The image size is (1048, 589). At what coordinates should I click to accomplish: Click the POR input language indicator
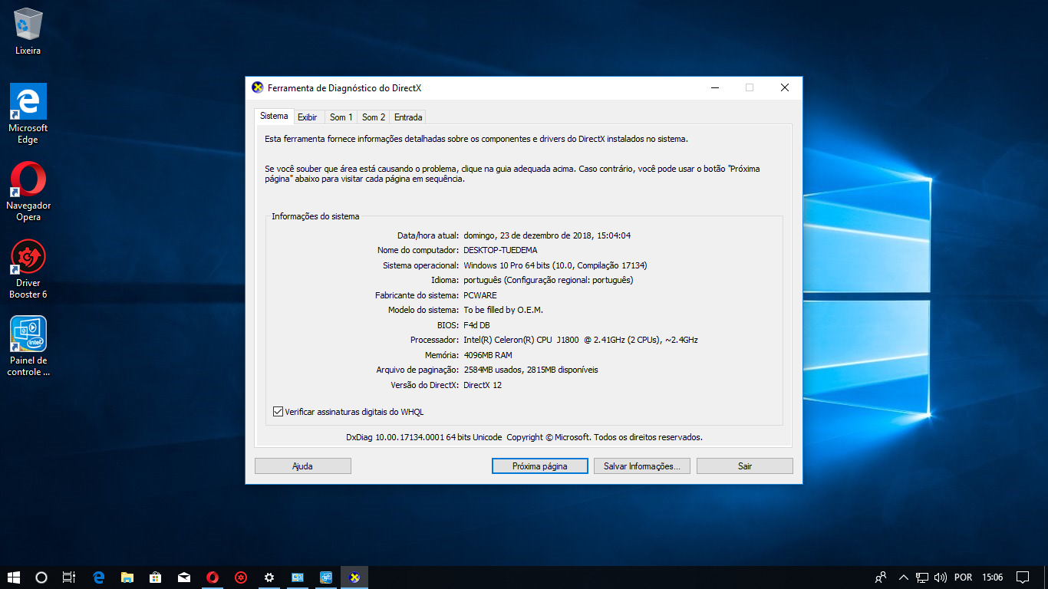tap(964, 577)
